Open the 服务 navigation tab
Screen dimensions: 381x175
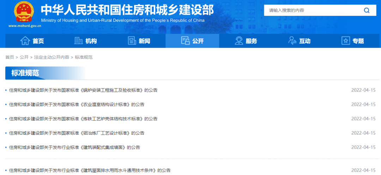click(x=246, y=41)
